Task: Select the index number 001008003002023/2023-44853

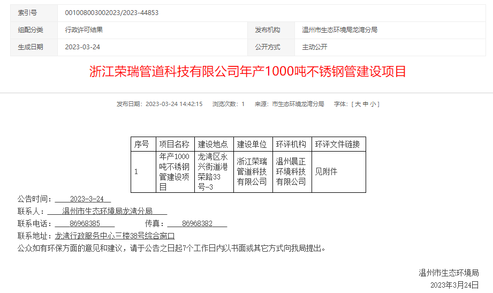Action: pyautogui.click(x=111, y=12)
